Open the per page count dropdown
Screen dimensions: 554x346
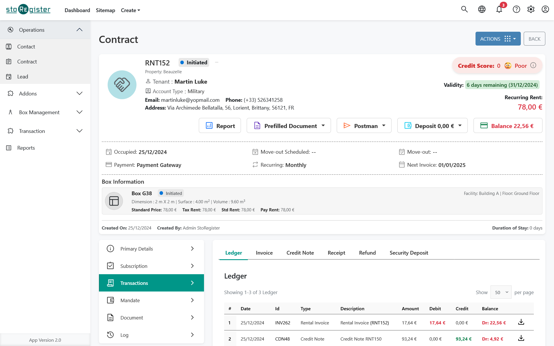point(501,292)
